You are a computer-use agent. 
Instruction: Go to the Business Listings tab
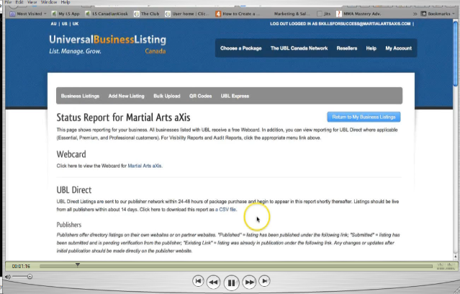(80, 96)
